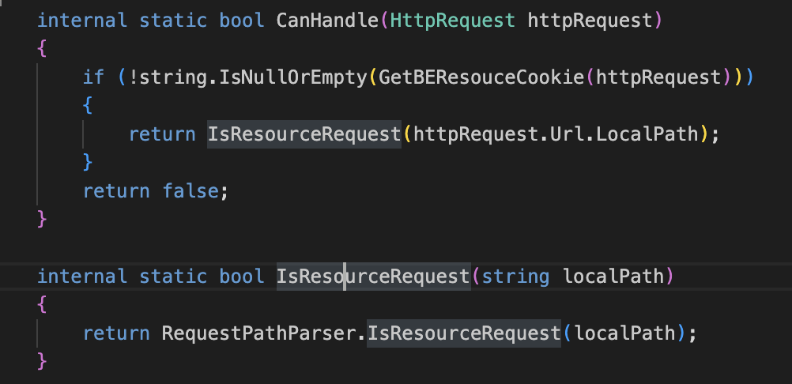Viewport: 792px width, 384px height.
Task: Click IsResourceRequest in the httpRequest.Url.LocalPath return statement
Action: [x=304, y=134]
